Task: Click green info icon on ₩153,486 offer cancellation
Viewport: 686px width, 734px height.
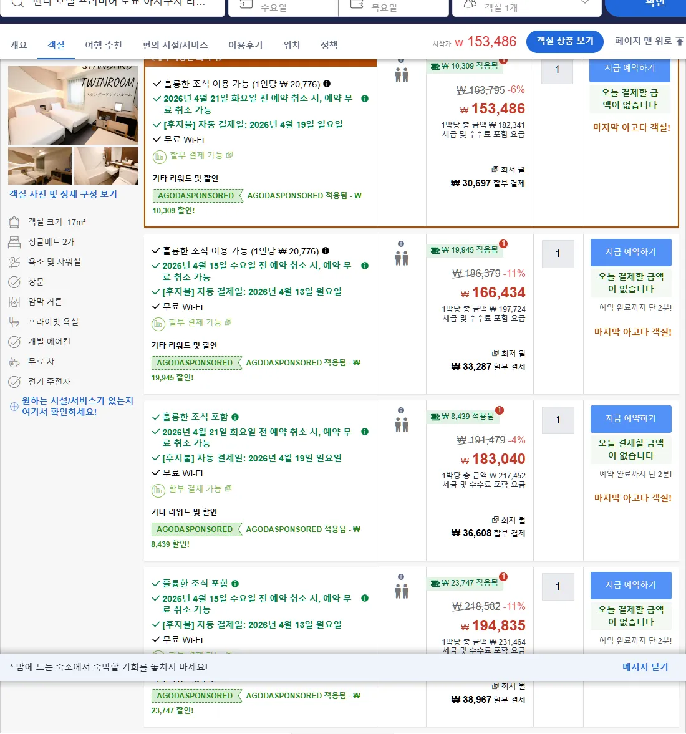Action: coord(365,99)
